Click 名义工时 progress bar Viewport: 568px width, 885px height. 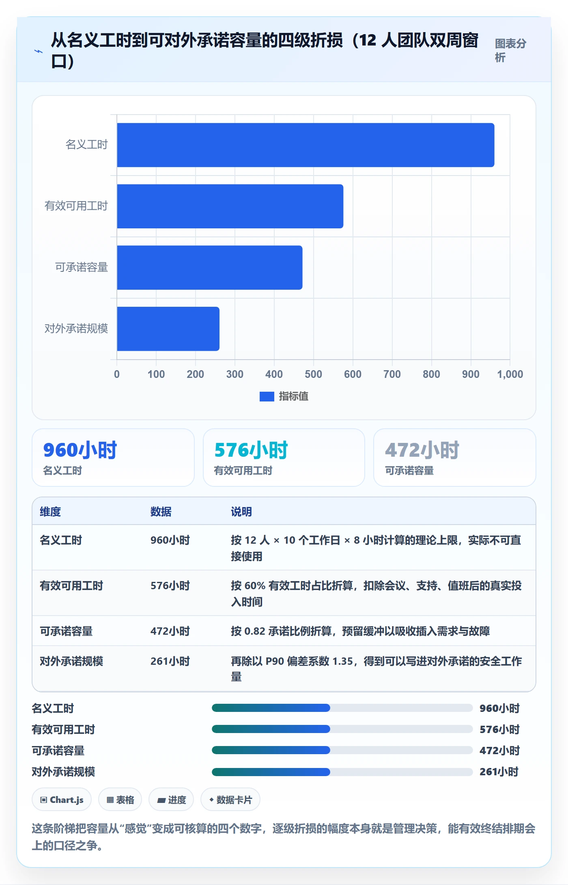[342, 708]
